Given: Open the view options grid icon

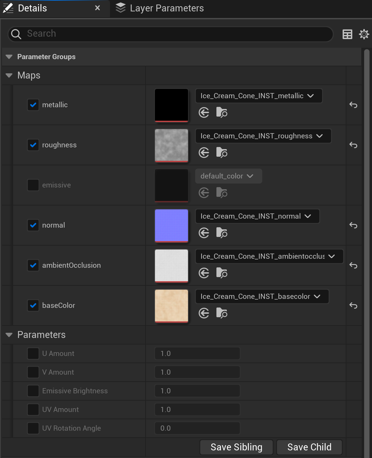Looking at the screenshot, I should click(347, 34).
